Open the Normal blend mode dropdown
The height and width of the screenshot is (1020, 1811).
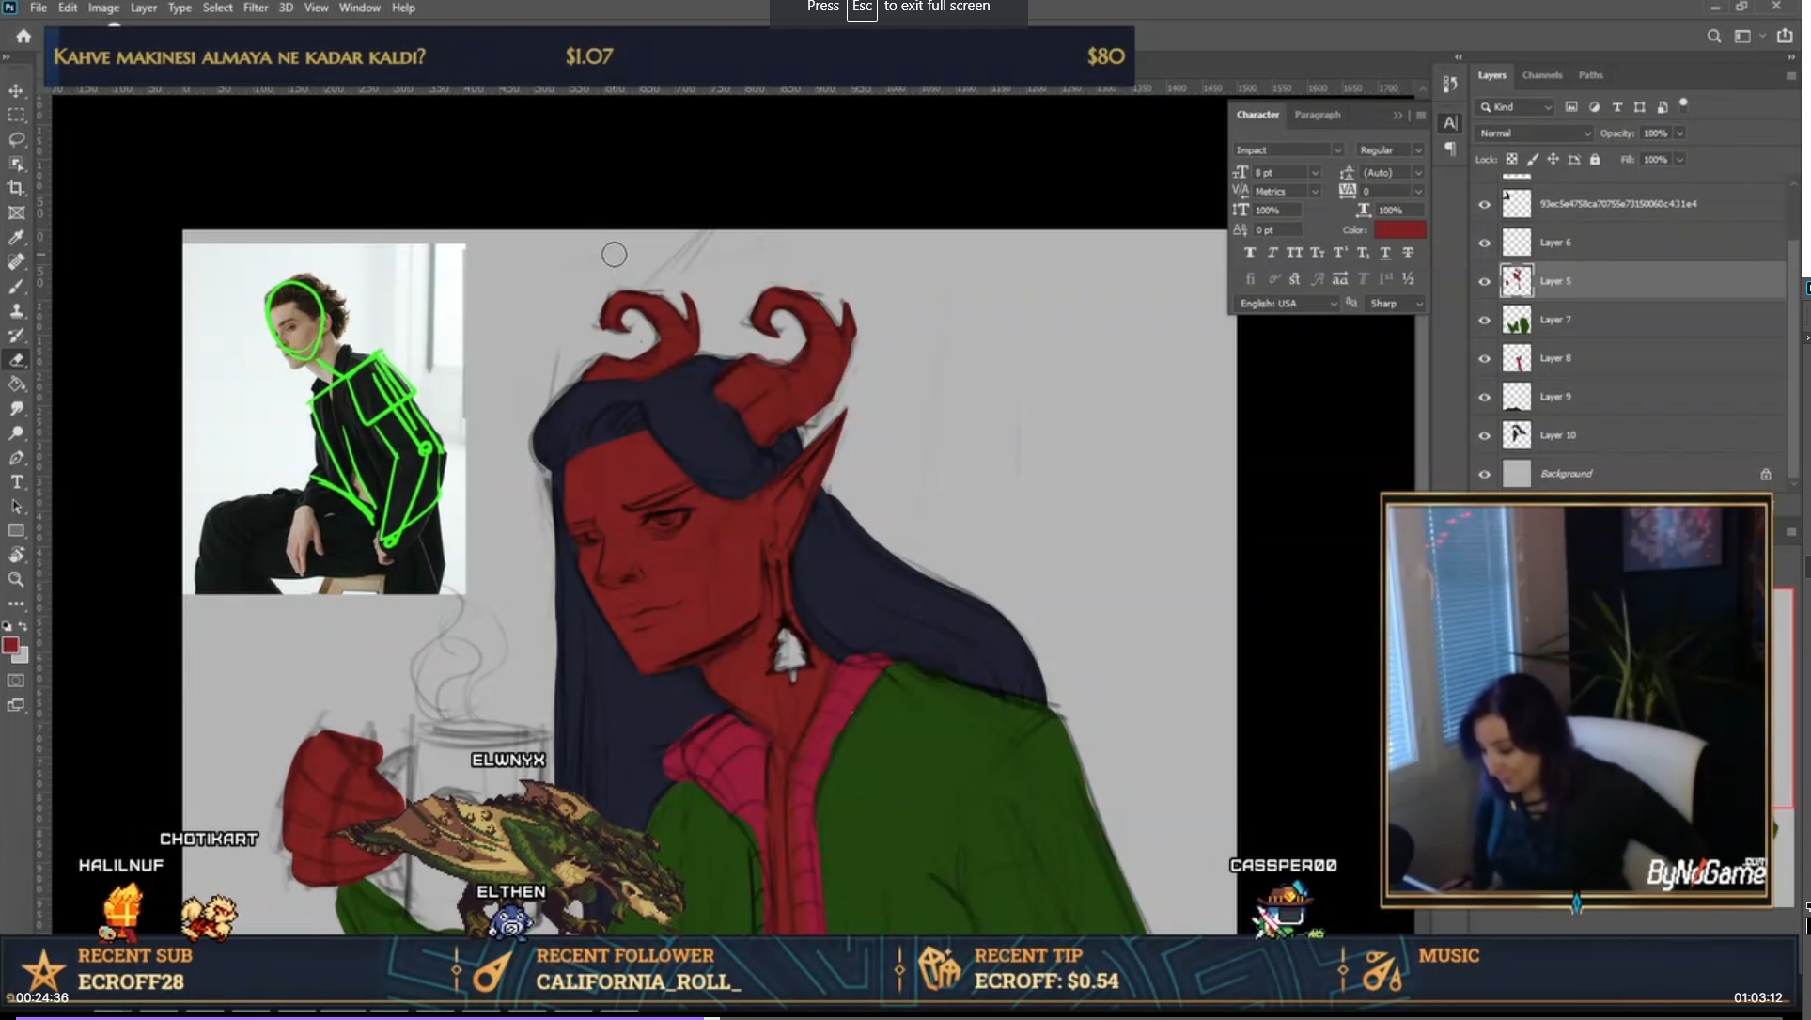1534,133
